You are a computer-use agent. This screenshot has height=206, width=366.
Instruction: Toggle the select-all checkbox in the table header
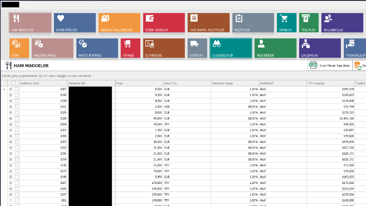[13, 83]
